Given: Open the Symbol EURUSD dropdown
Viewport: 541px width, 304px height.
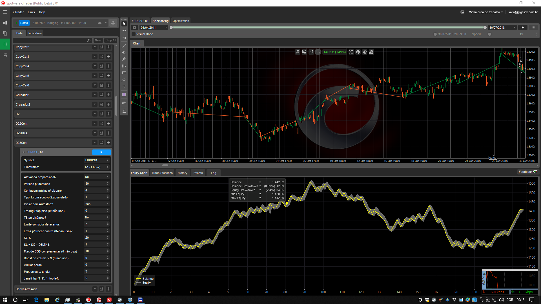Looking at the screenshot, I should (97, 160).
